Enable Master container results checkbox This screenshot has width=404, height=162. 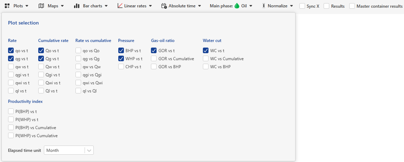coord(352,6)
